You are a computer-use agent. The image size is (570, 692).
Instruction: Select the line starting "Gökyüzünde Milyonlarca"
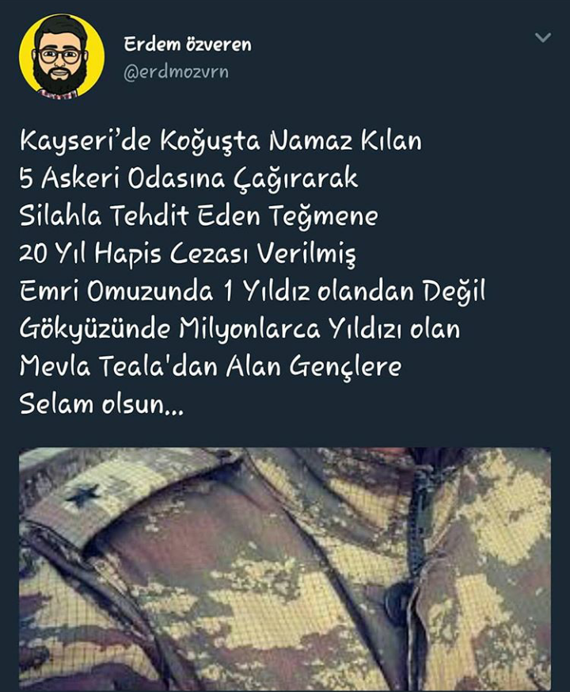click(x=240, y=329)
